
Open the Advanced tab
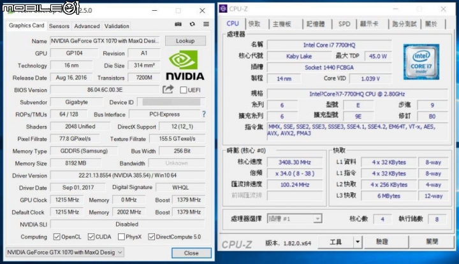tap(87, 26)
